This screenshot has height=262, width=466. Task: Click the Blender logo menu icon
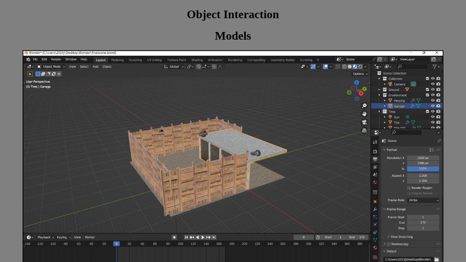pos(28,59)
